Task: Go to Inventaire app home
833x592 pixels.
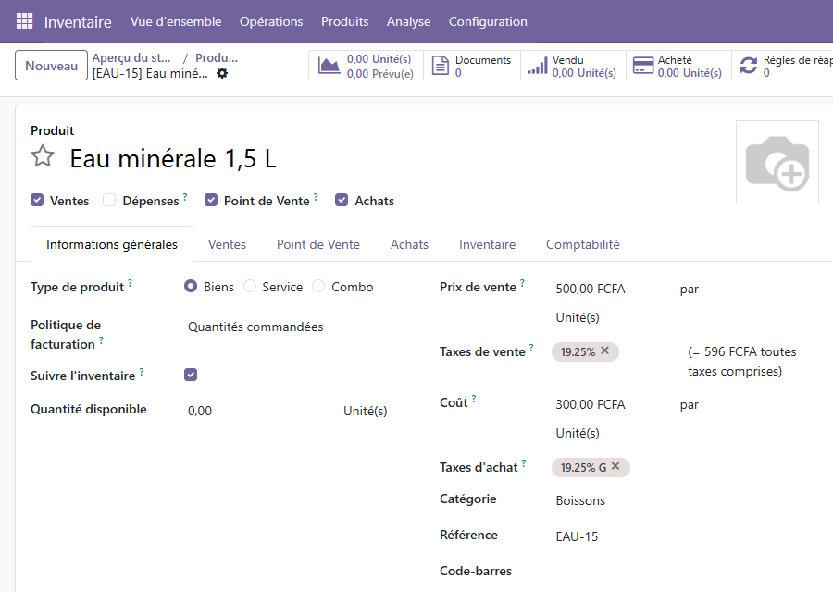Action: 78,22
